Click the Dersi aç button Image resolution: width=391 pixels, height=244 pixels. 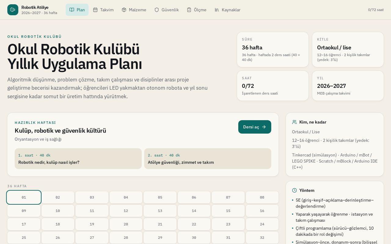tap(255, 127)
